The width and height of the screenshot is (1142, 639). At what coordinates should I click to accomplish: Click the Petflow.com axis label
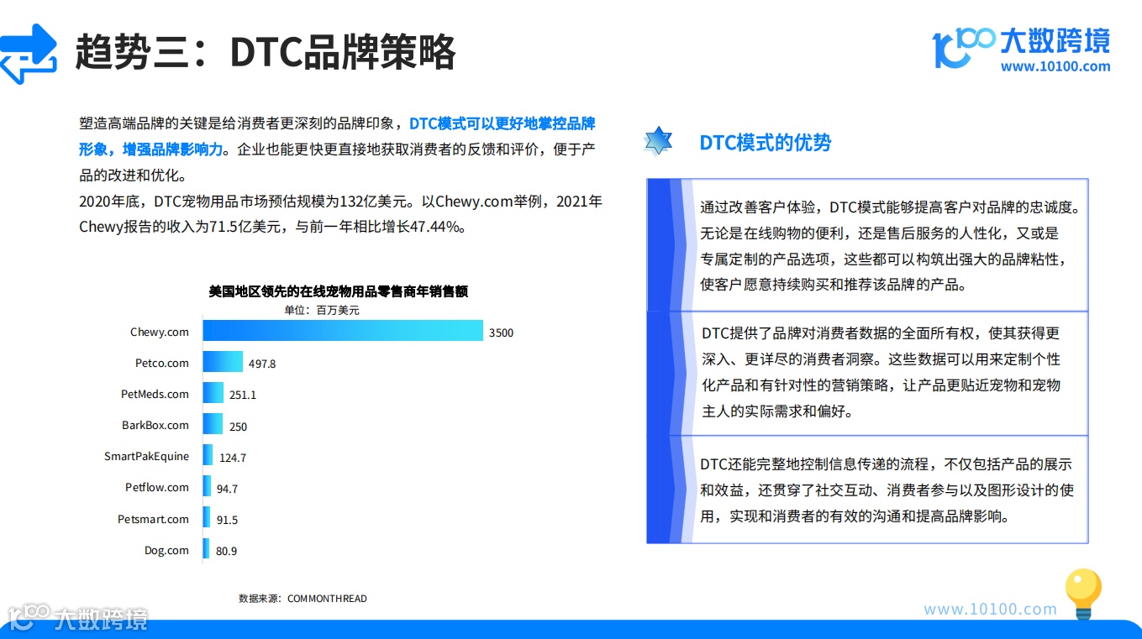(x=157, y=487)
